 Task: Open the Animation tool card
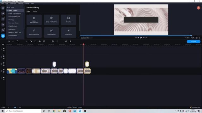click(x=68, y=32)
